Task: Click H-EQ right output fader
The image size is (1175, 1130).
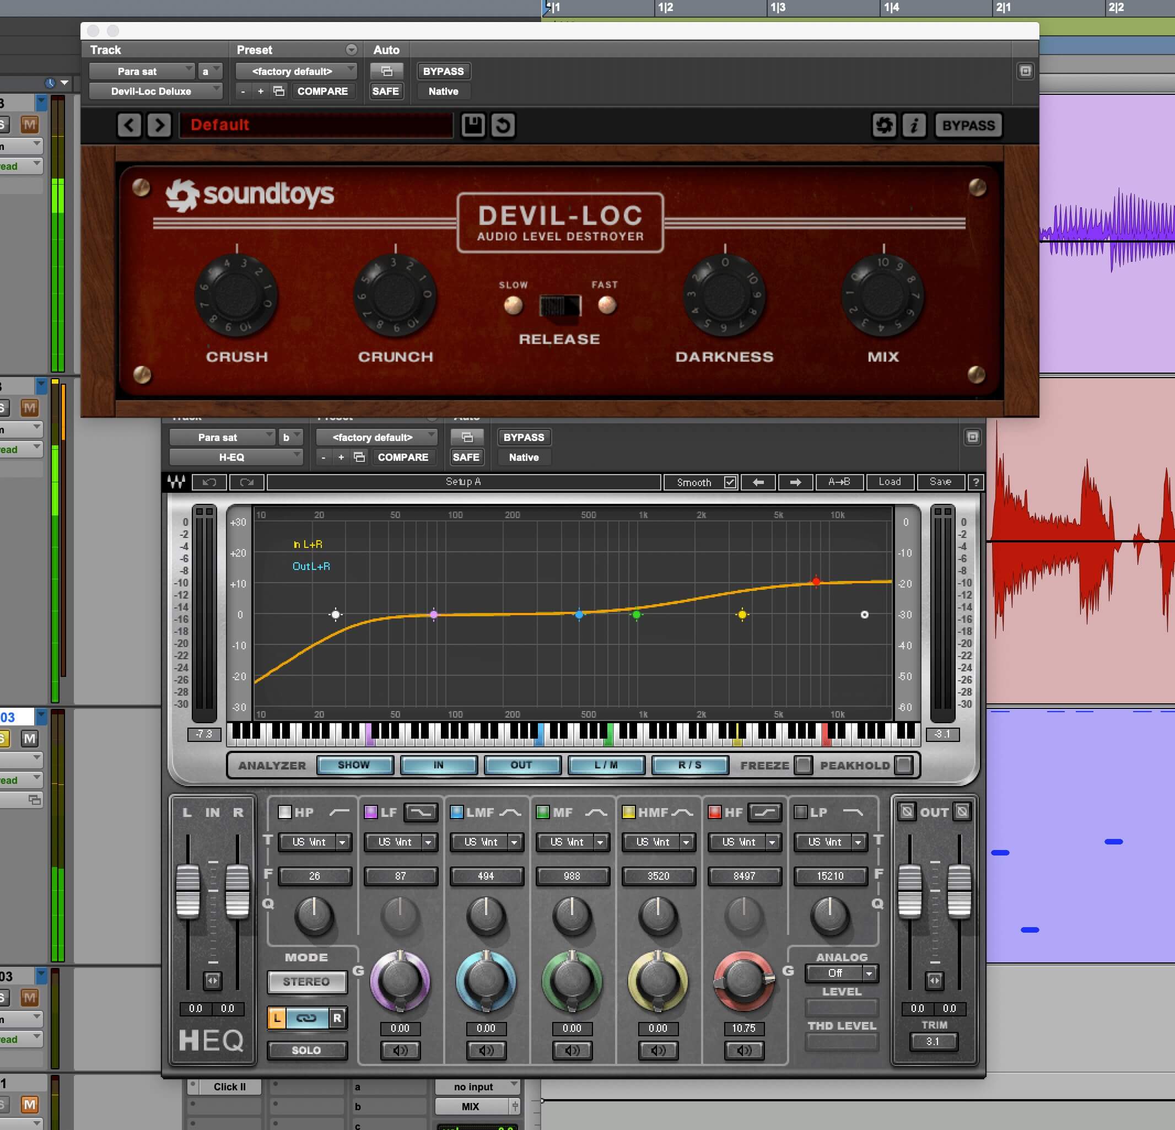Action: [959, 891]
